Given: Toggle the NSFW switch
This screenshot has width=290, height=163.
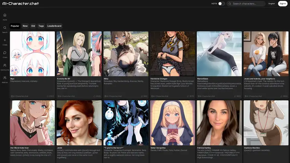Looking at the screenshot, I should pyautogui.click(x=221, y=4).
